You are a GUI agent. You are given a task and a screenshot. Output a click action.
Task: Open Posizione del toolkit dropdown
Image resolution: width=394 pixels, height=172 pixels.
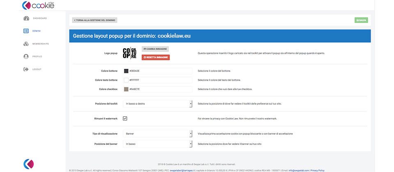[158, 104]
